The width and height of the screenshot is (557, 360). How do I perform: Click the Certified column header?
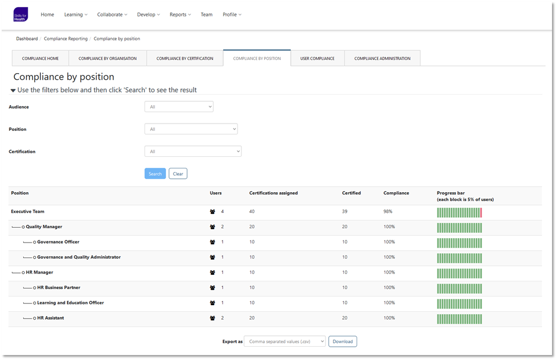[352, 193]
